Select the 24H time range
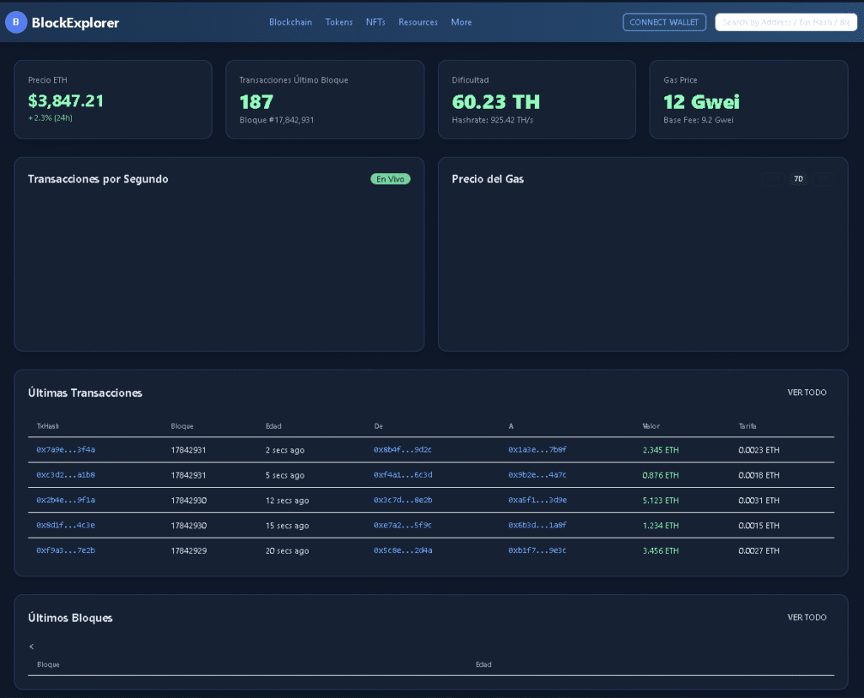Image resolution: width=864 pixels, height=698 pixels. pos(772,179)
